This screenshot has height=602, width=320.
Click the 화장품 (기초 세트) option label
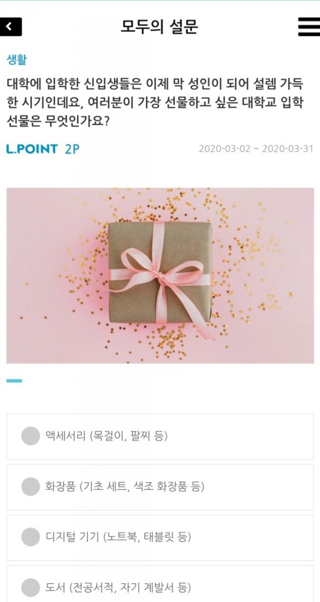[125, 487]
